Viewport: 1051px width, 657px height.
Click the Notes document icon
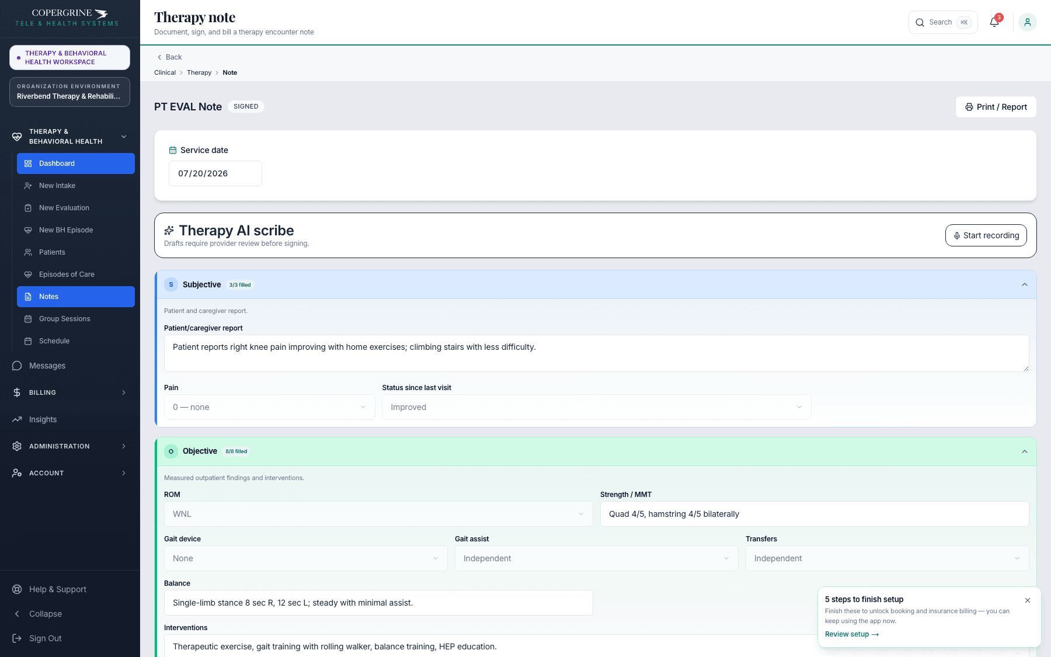point(28,297)
